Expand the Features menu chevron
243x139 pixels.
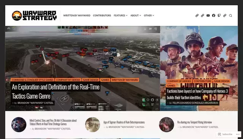coord(126,16)
